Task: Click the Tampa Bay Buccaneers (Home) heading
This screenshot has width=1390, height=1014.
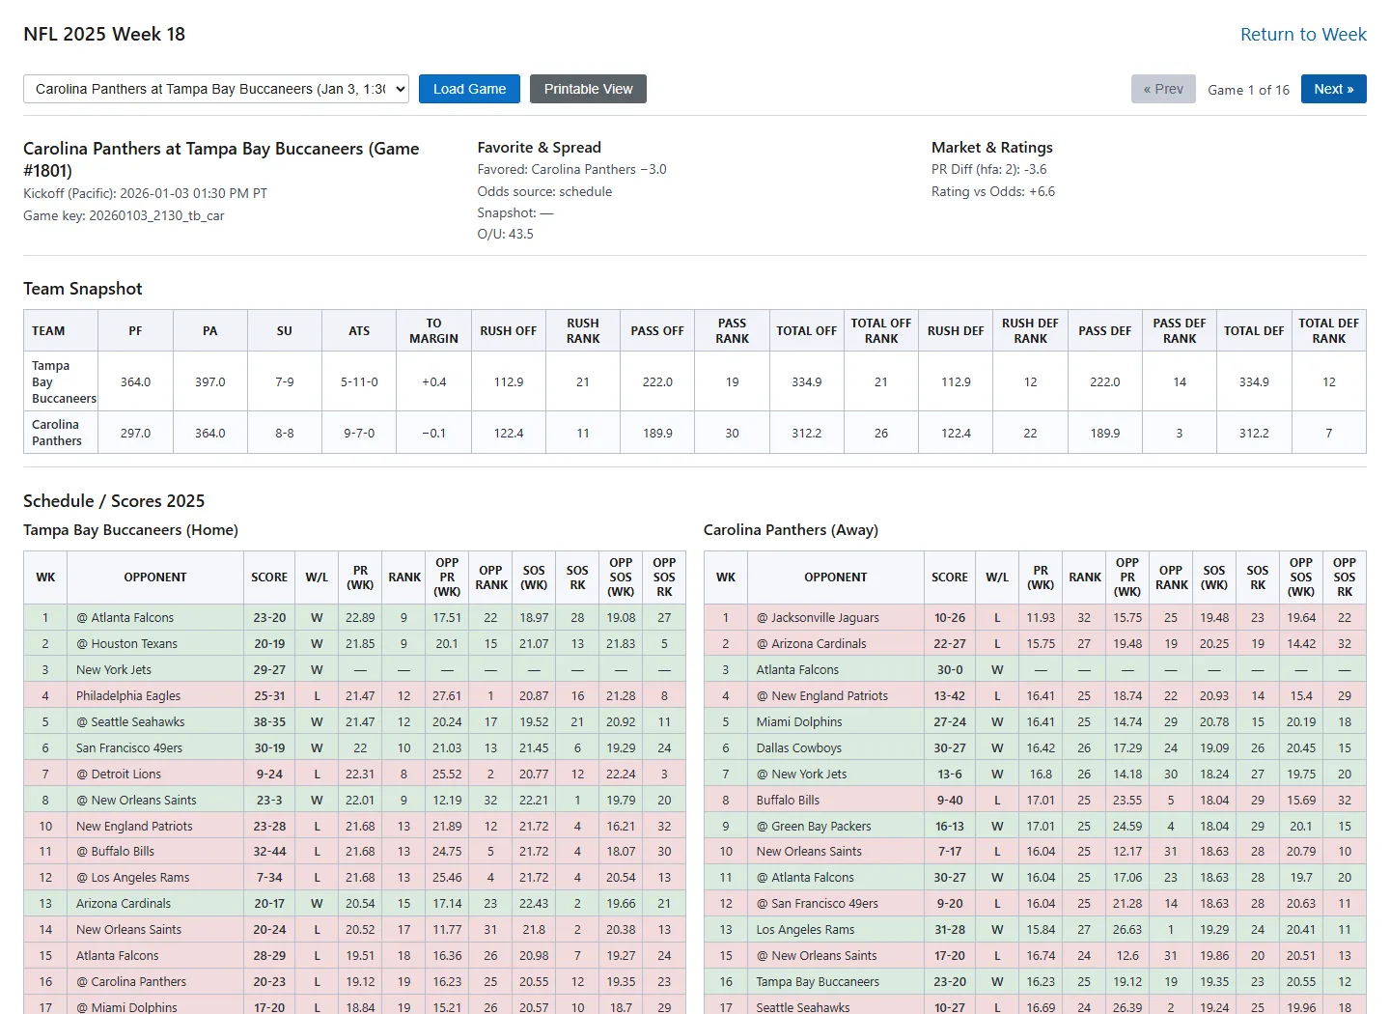Action: pos(130,530)
